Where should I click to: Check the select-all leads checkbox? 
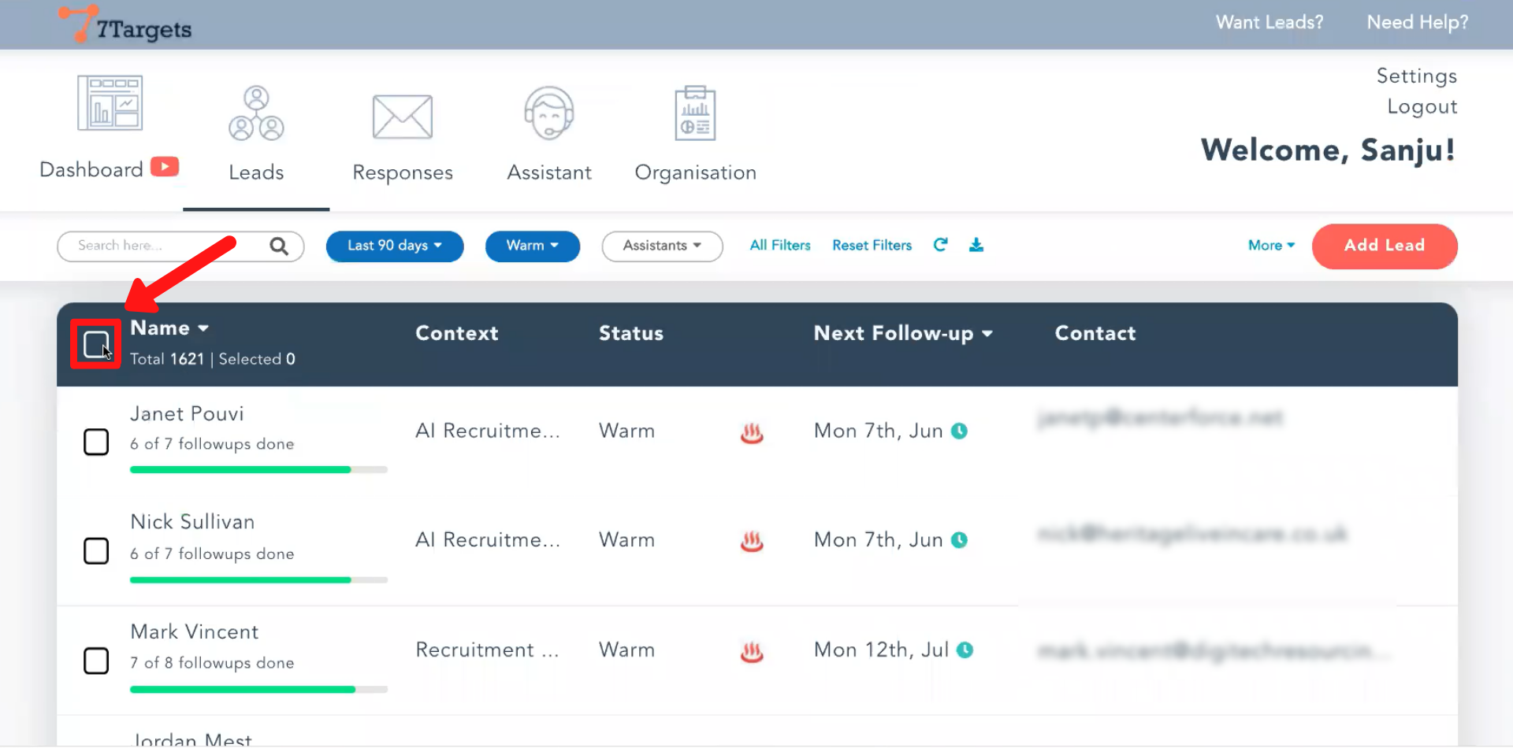tap(96, 344)
